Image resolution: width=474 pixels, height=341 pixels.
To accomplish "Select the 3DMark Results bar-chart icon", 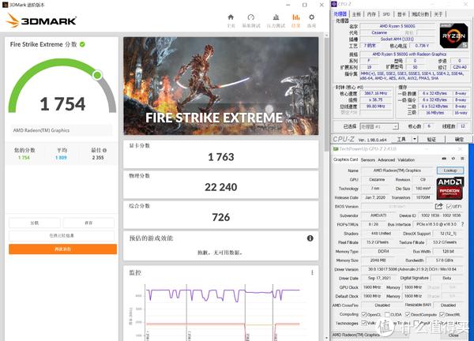I will (296, 17).
